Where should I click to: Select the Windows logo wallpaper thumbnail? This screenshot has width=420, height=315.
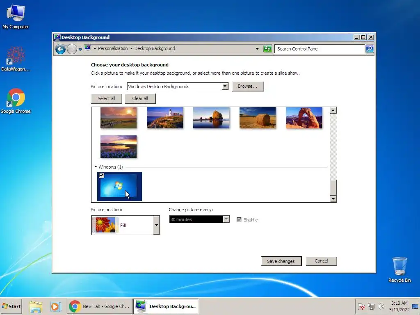(x=119, y=187)
